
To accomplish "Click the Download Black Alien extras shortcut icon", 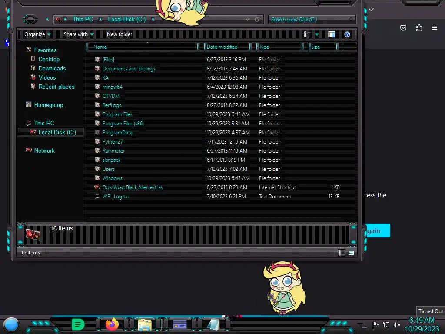I will point(97,187).
